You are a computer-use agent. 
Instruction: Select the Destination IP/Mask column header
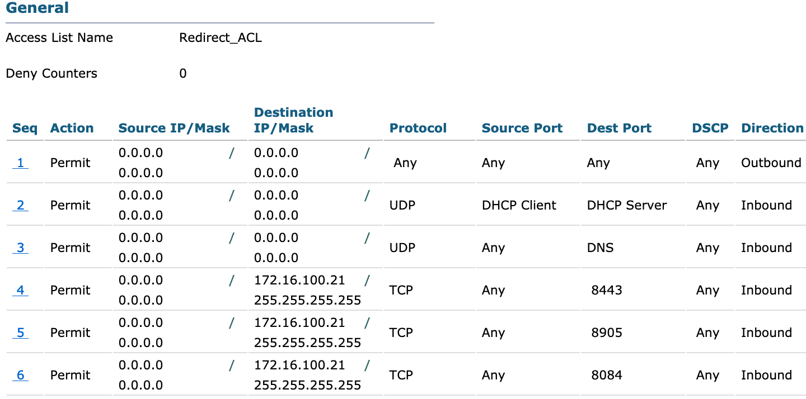click(293, 120)
